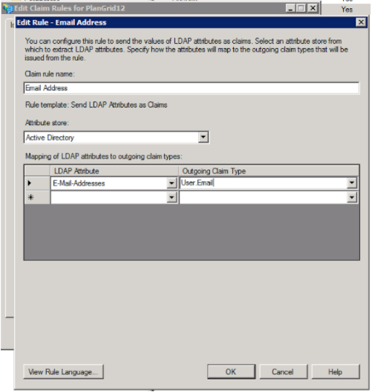This screenshot has width=372, height=392.
Task: Click the Edit Claim Rules window icon
Action: pyautogui.click(x=7, y=8)
